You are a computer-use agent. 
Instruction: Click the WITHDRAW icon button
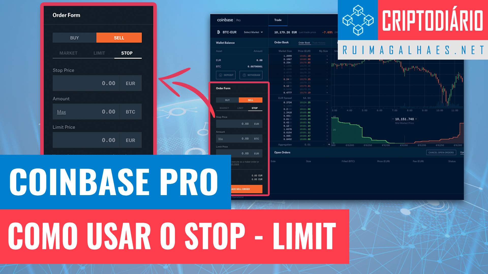(x=251, y=75)
